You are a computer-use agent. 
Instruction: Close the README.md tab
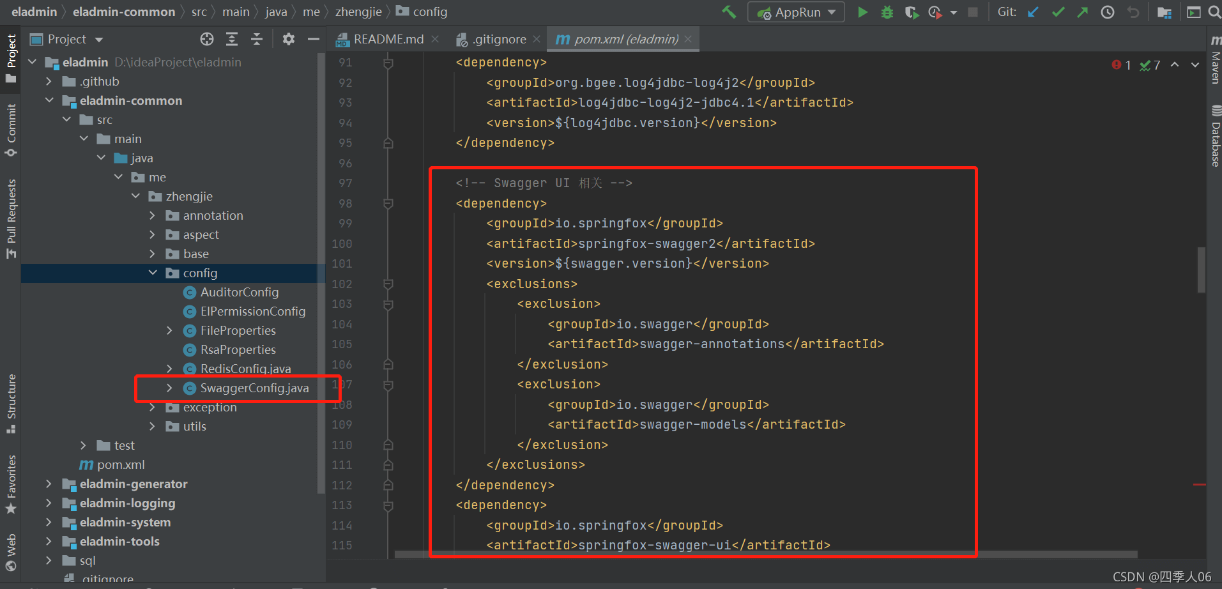coord(435,39)
